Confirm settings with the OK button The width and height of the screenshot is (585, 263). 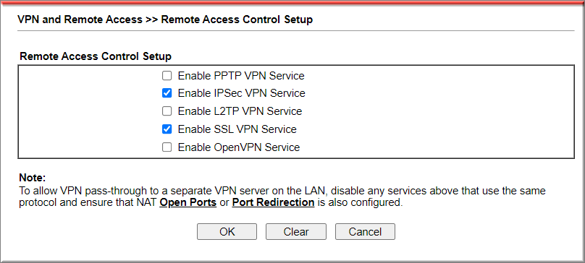(x=227, y=232)
